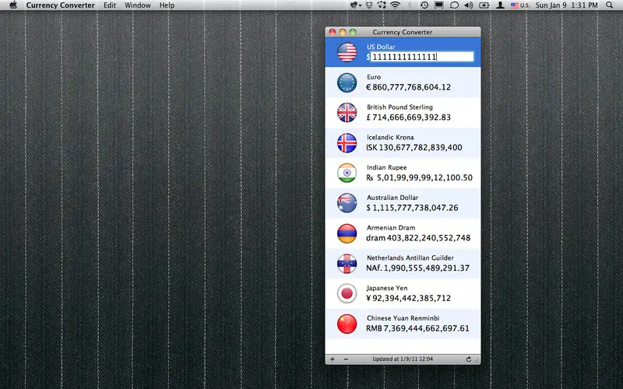Click the US Dollar amount input field
This screenshot has height=389, width=623.
(422, 57)
